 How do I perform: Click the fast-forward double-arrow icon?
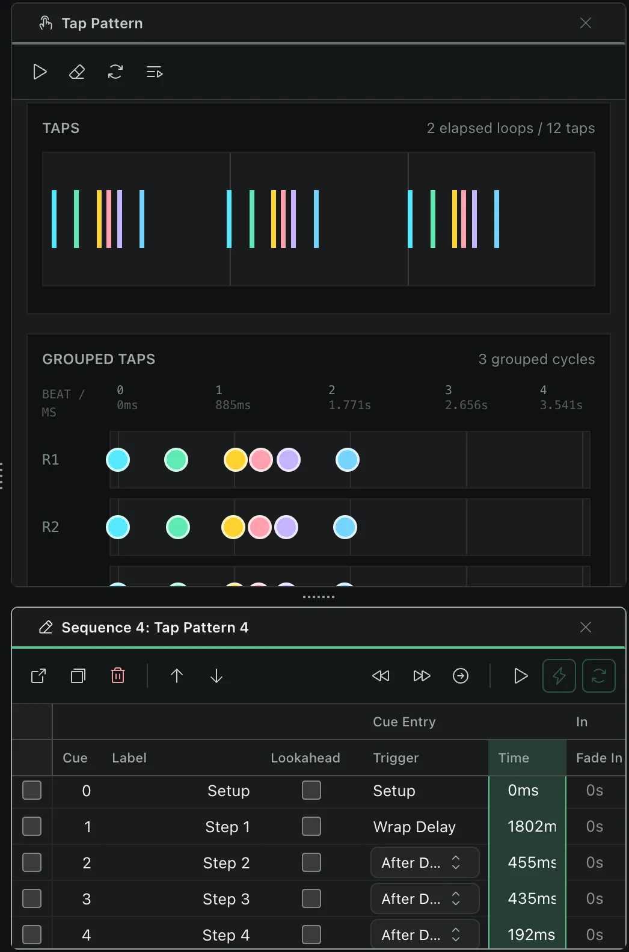422,676
